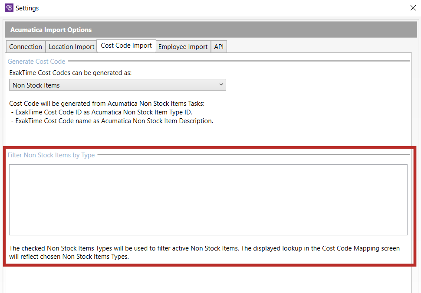Viewport: 421px width, 293px height.
Task: Click the 'Non Stock Item Type ID' line
Action: (x=102, y=112)
